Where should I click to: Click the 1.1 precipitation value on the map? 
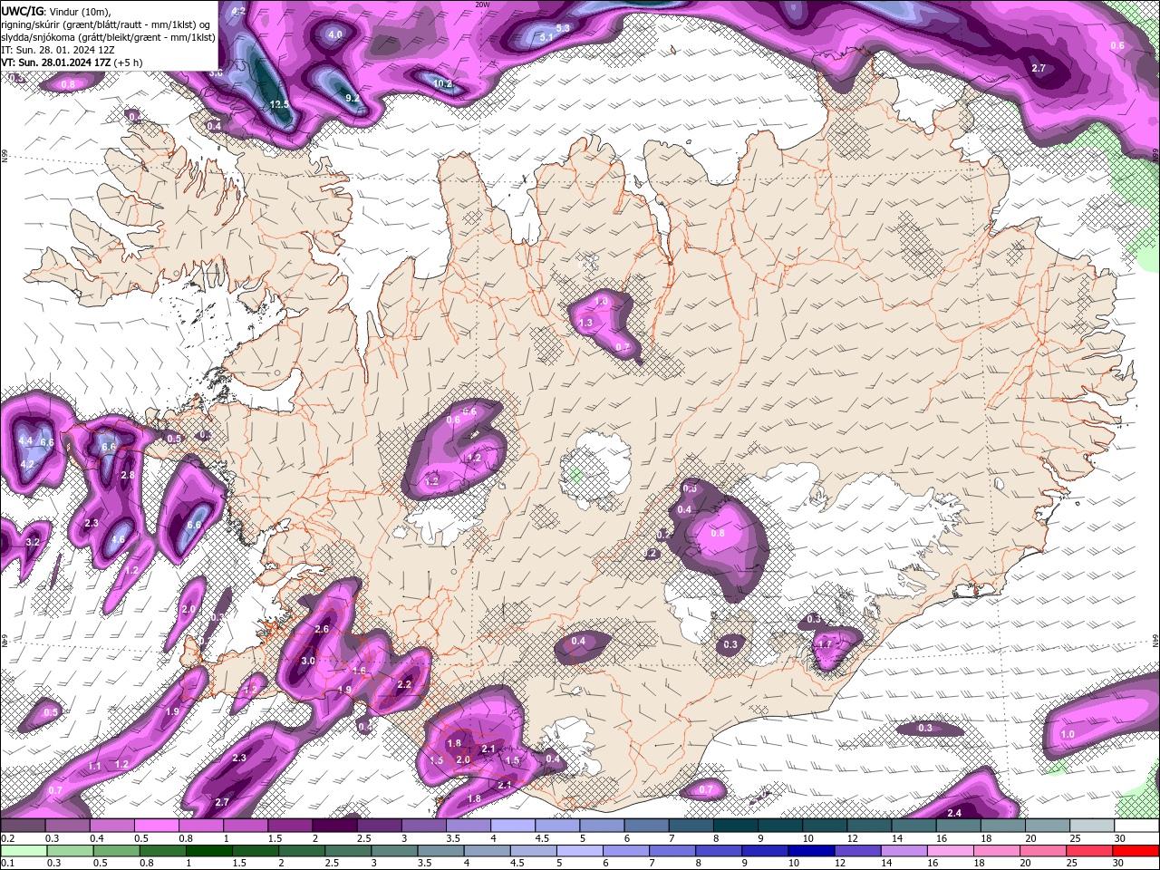pyautogui.click(x=95, y=767)
